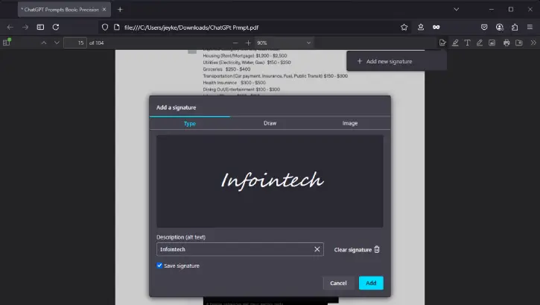
Task: Open a new browser tab
Action: [x=120, y=10]
